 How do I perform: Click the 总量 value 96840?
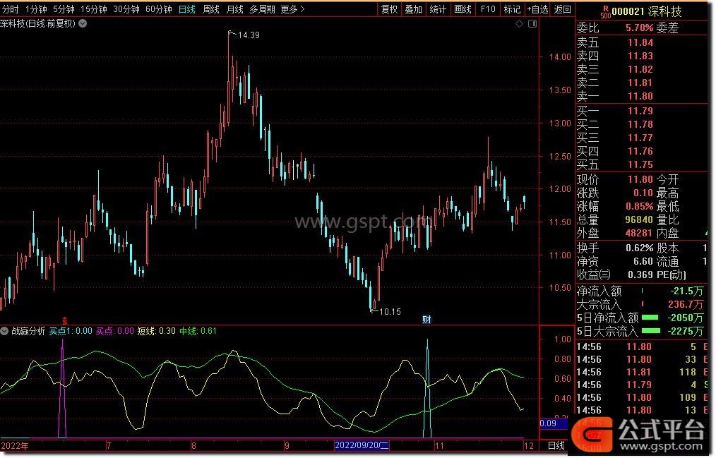coord(639,219)
